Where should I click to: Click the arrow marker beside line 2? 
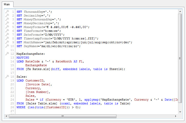[7, 16]
